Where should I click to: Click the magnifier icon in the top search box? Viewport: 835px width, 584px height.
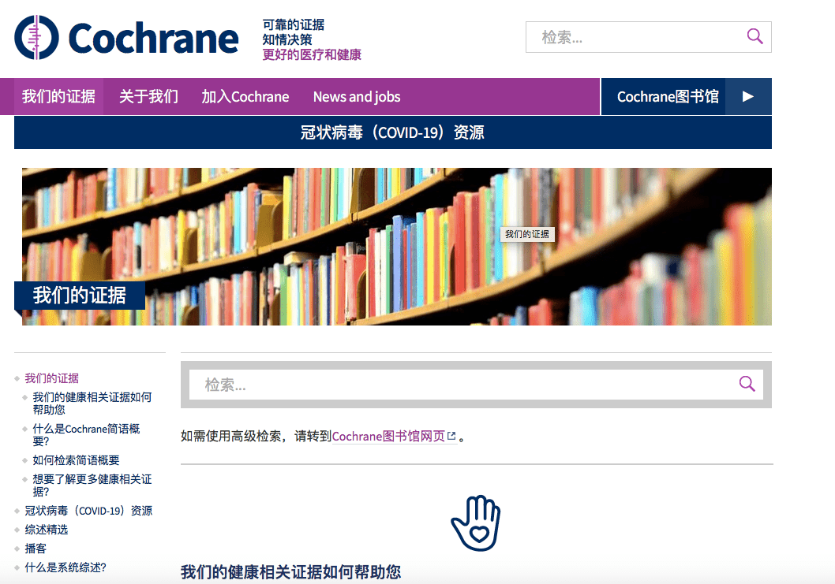pos(754,36)
